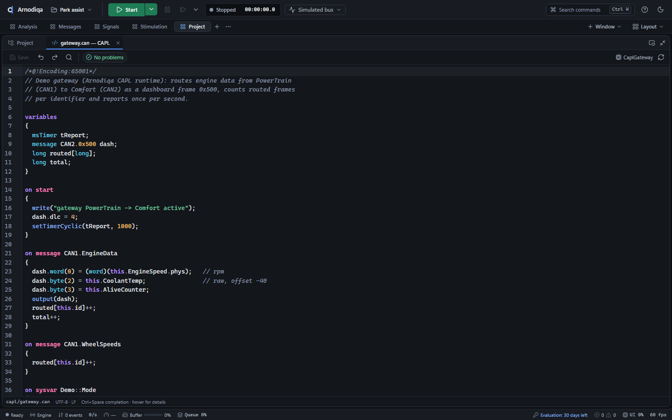Open the help icon
Screen dimensions: 672x420
tap(644, 10)
